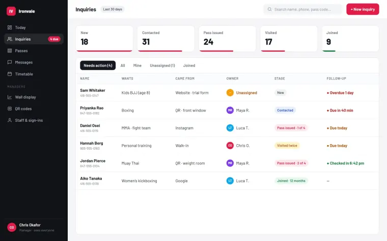Open Passes via its grid icon
The width and height of the screenshot is (387, 241).
(10, 51)
